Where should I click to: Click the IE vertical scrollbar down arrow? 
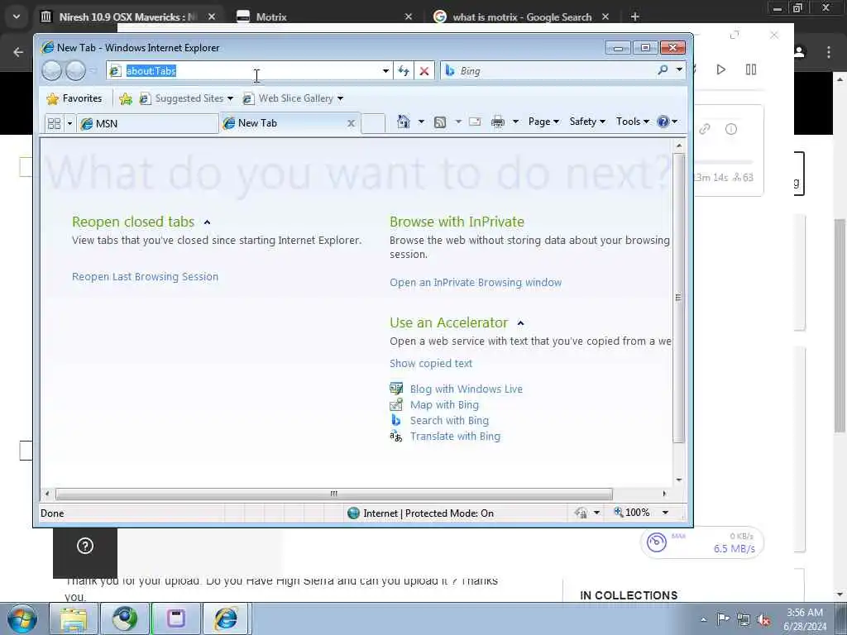[679, 480]
